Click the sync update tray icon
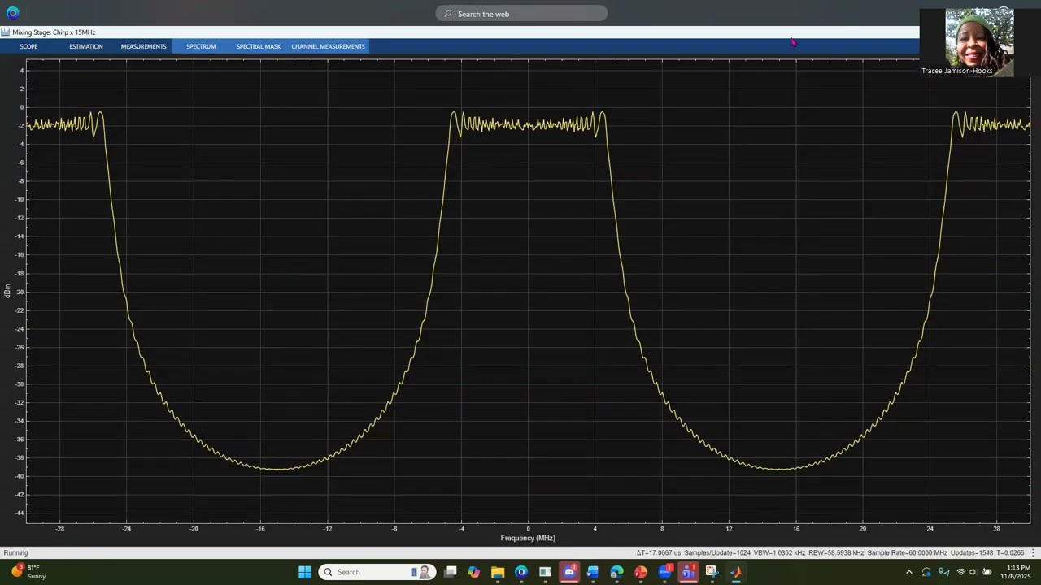Image resolution: width=1041 pixels, height=585 pixels. (926, 572)
